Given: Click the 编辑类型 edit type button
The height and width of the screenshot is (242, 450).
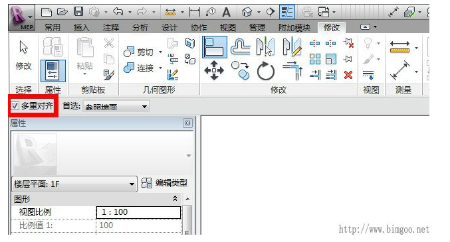Looking at the screenshot, I should tap(164, 183).
